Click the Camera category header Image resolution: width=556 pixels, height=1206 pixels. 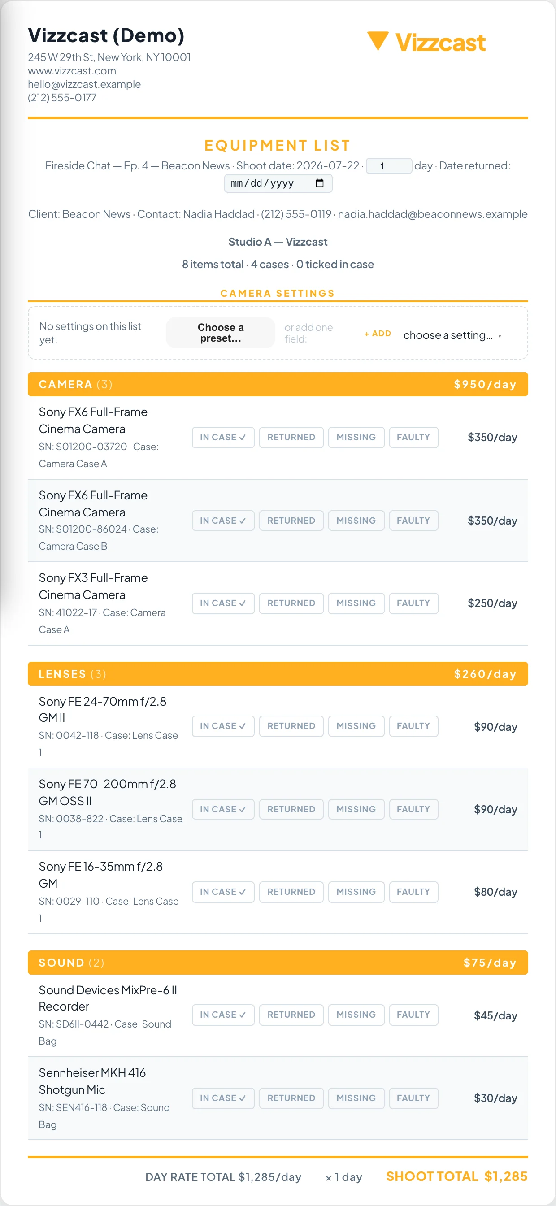[x=278, y=384]
